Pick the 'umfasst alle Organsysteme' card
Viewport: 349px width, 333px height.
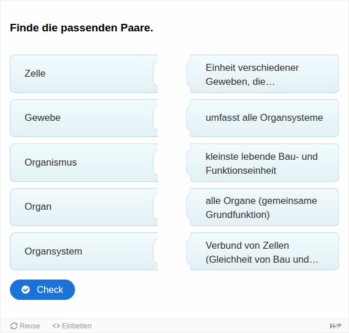263,118
